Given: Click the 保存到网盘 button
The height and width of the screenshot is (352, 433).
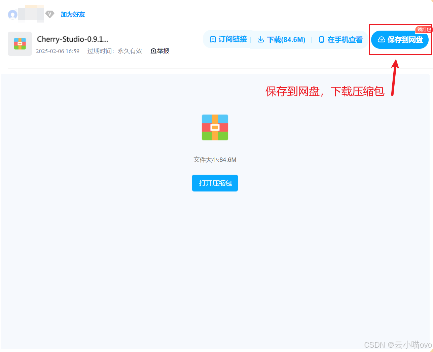Looking at the screenshot, I should [x=400, y=40].
